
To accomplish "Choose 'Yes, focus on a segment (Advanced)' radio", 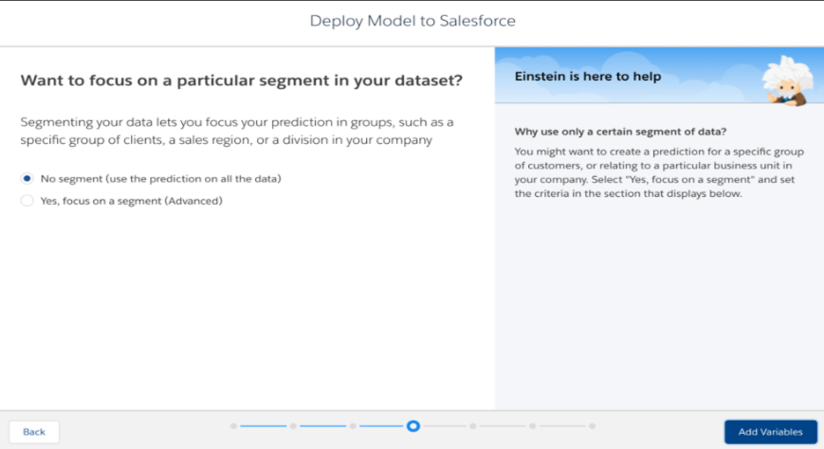I will click(x=27, y=201).
